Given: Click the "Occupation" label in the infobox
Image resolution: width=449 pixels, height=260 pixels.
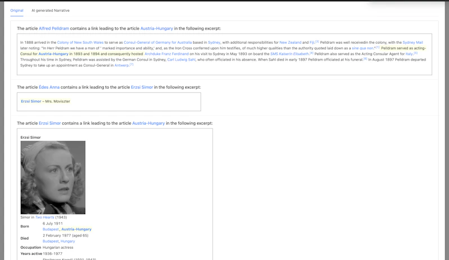Looking at the screenshot, I should pyautogui.click(x=31, y=248).
